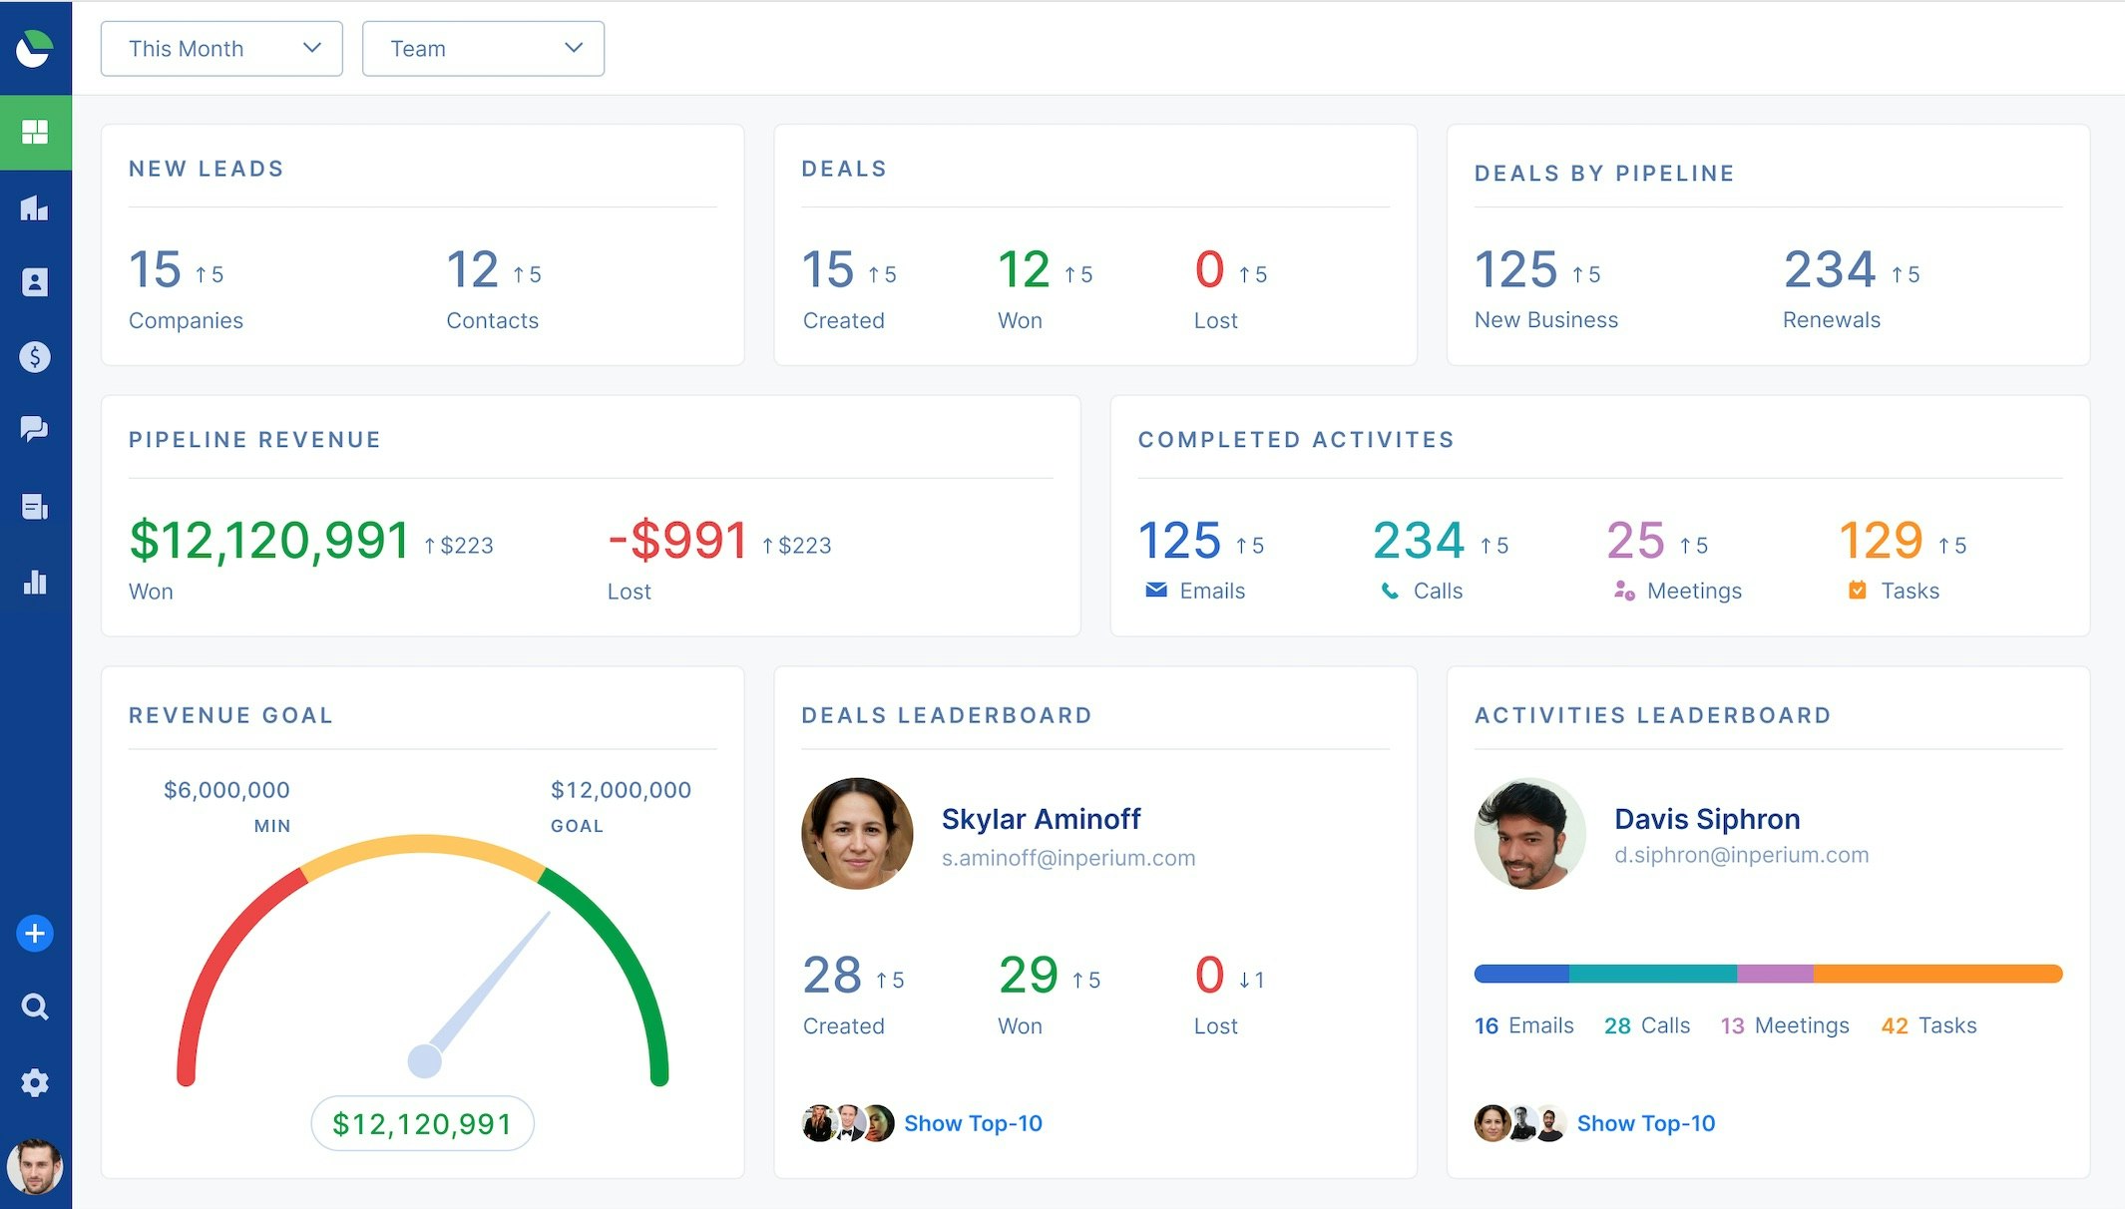Open the chat conversations icon in sidebar
Image resolution: width=2125 pixels, height=1209 pixels.
(35, 429)
